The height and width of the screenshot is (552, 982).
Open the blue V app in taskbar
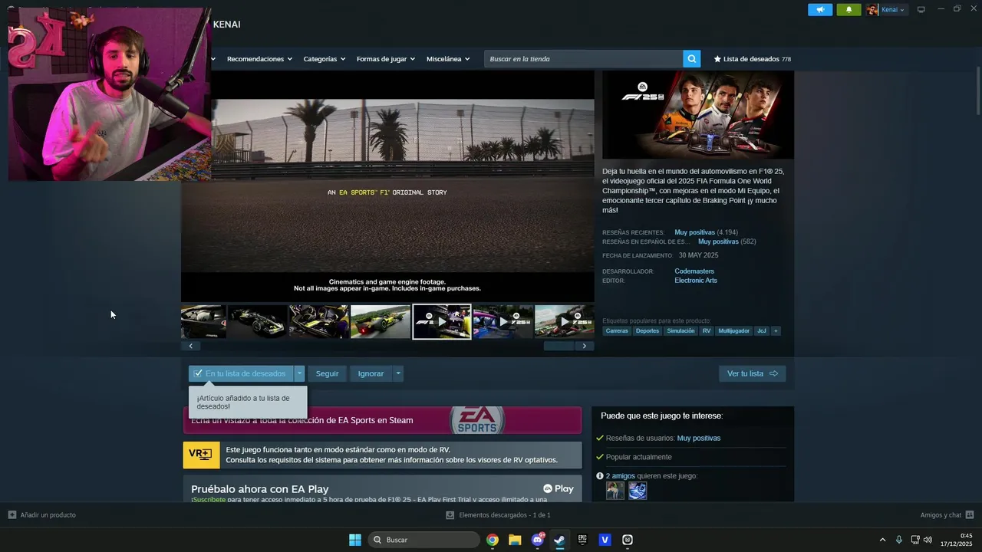(605, 540)
